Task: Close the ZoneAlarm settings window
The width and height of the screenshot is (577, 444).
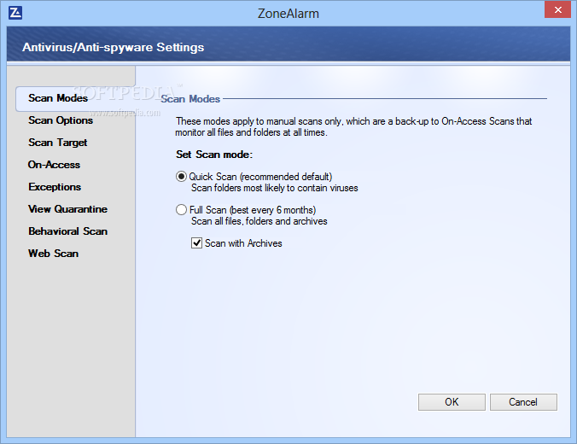Action: 557,9
